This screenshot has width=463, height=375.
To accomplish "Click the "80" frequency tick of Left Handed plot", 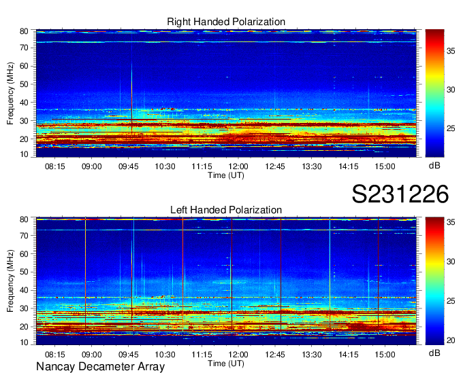I will [x=25, y=219].
